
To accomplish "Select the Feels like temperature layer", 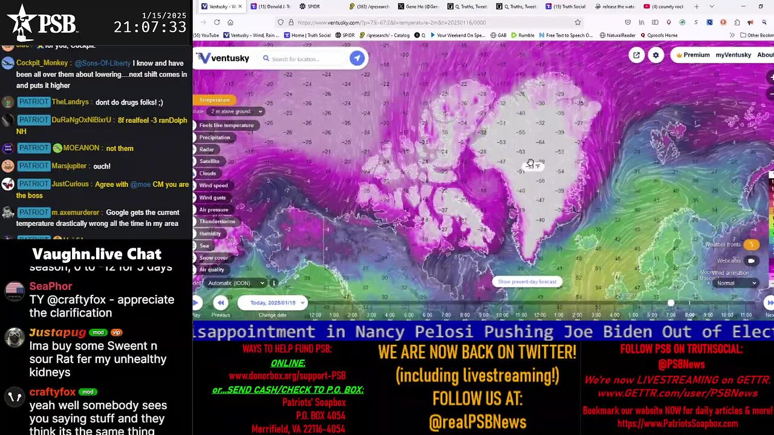I will coord(226,125).
